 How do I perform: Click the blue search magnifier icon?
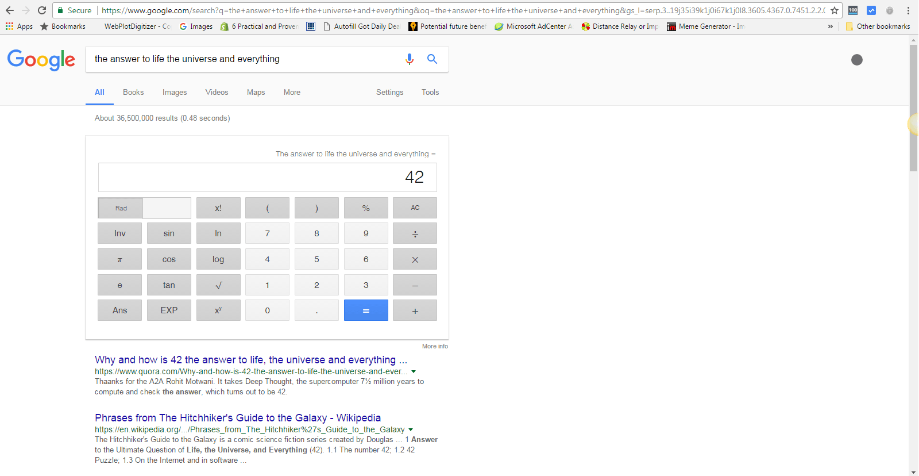433,59
